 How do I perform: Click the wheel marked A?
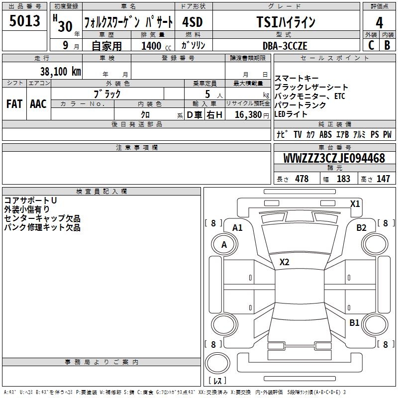224,245
